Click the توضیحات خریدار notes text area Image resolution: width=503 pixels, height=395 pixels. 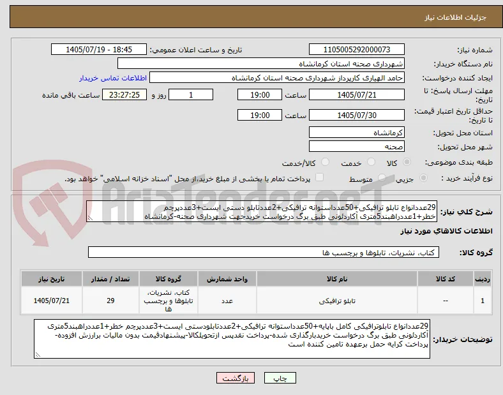point(232,339)
